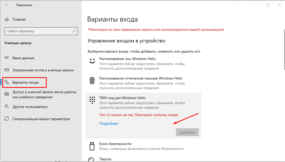
Task: Click the fingerprint recognition icon
Action: click(x=92, y=81)
